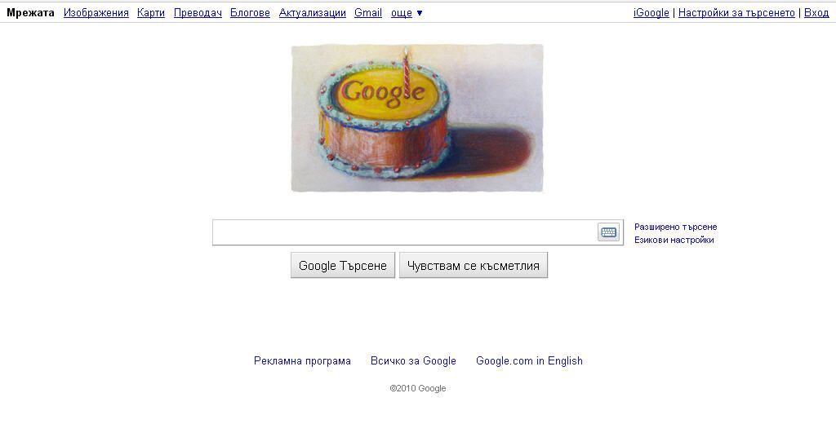836x424 pixels.
Task: Click the 'Google Търсене' button
Action: pyautogui.click(x=343, y=265)
